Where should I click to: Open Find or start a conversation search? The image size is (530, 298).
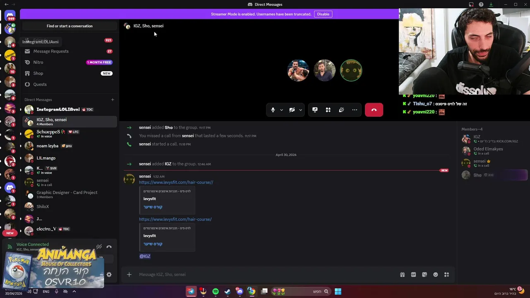(x=70, y=26)
